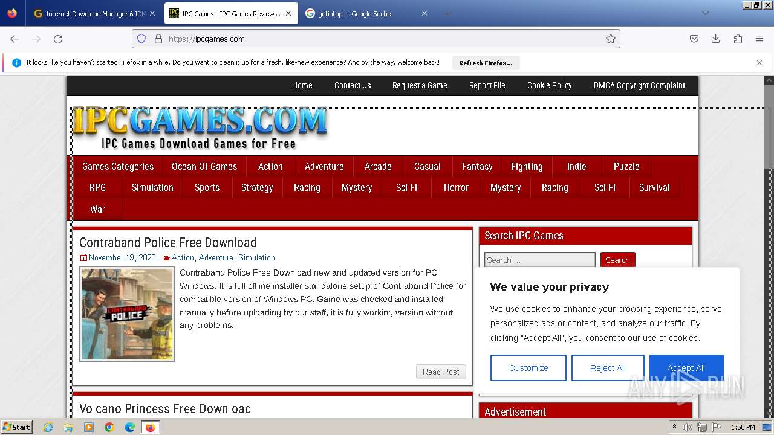Switch to getintopc Google Suche tab

pos(366,13)
